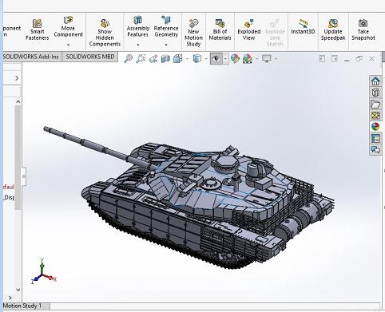
Task: Open View Palette in task pane
Action: [x=375, y=116]
